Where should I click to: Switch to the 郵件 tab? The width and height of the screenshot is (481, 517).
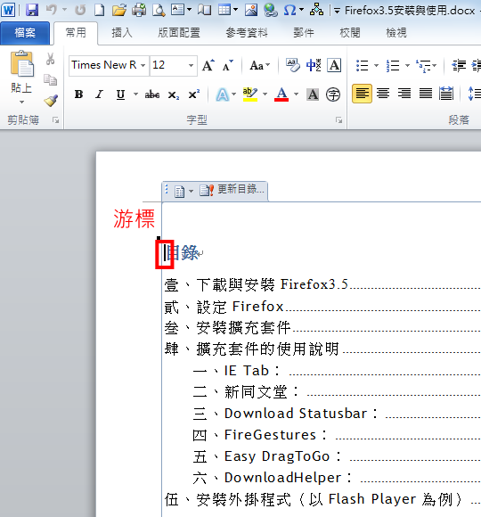[304, 33]
